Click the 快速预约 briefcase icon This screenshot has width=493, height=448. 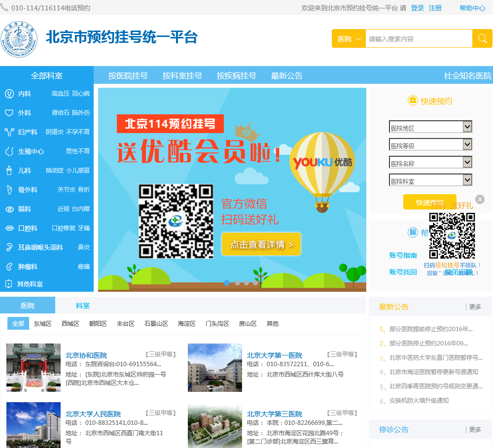tap(413, 101)
